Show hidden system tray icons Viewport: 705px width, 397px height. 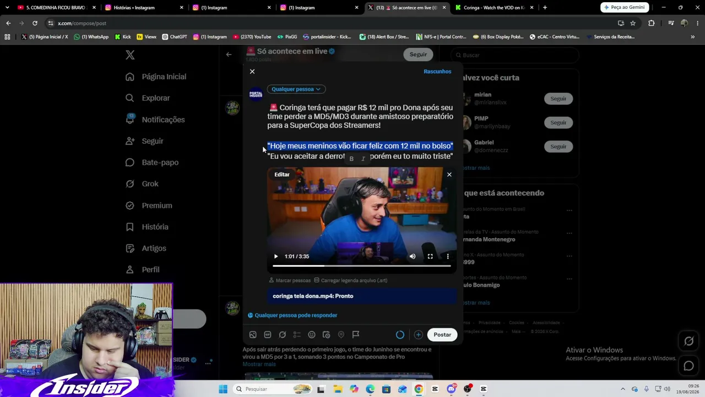click(623, 389)
